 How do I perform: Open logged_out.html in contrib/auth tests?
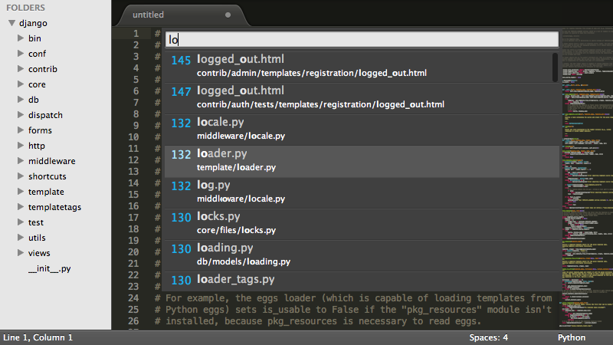[x=362, y=98]
